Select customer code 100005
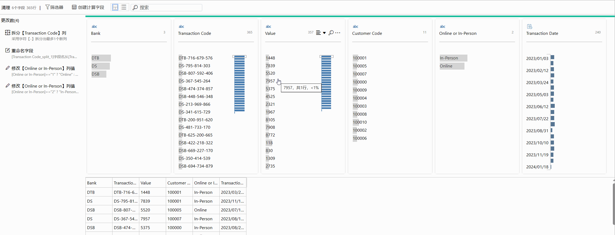615x235 pixels. click(x=360, y=66)
